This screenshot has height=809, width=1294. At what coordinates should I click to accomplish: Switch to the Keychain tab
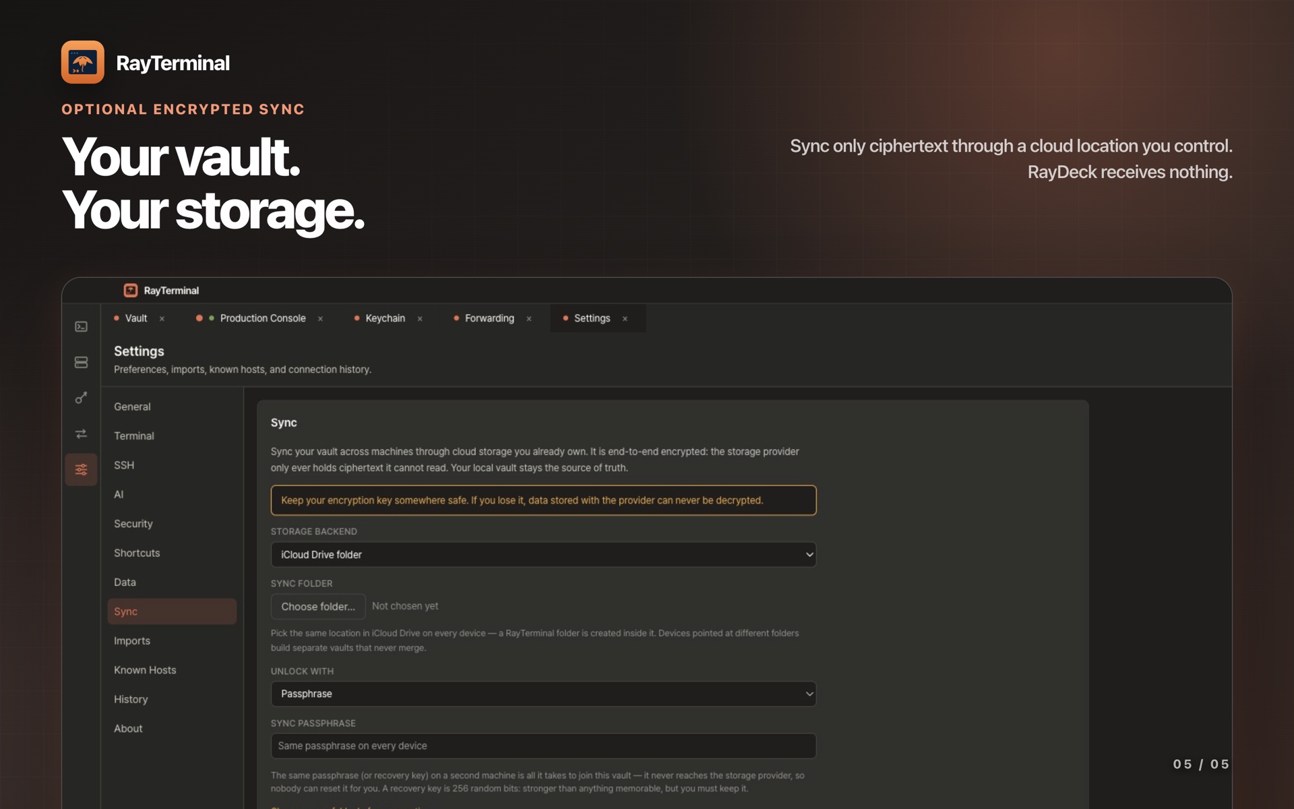pyautogui.click(x=385, y=318)
